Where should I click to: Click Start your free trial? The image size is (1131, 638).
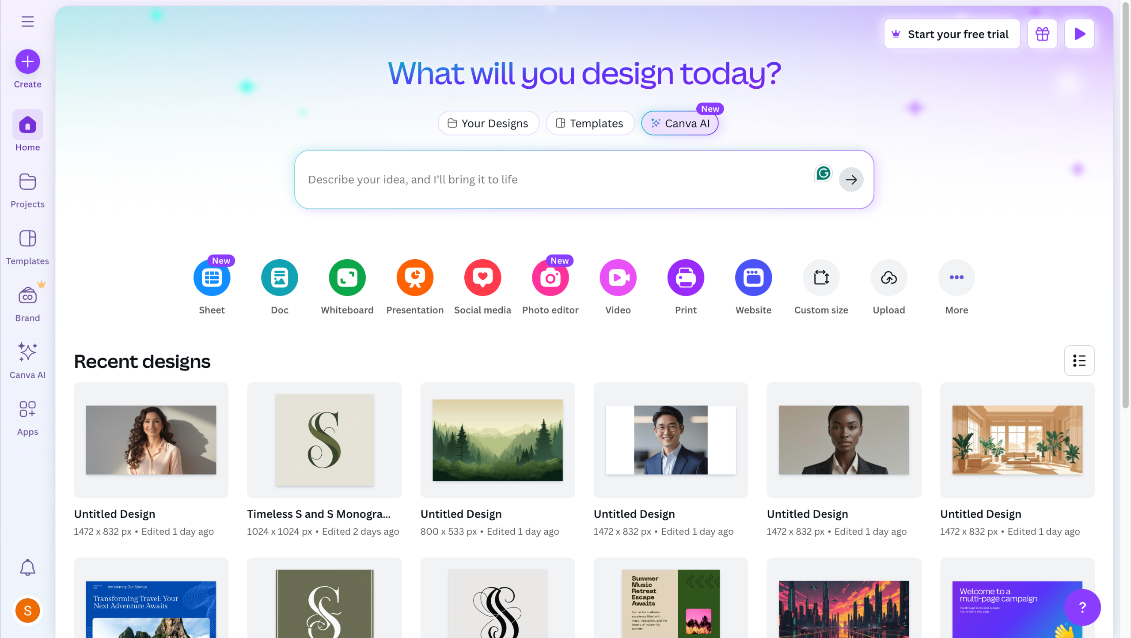[952, 34]
